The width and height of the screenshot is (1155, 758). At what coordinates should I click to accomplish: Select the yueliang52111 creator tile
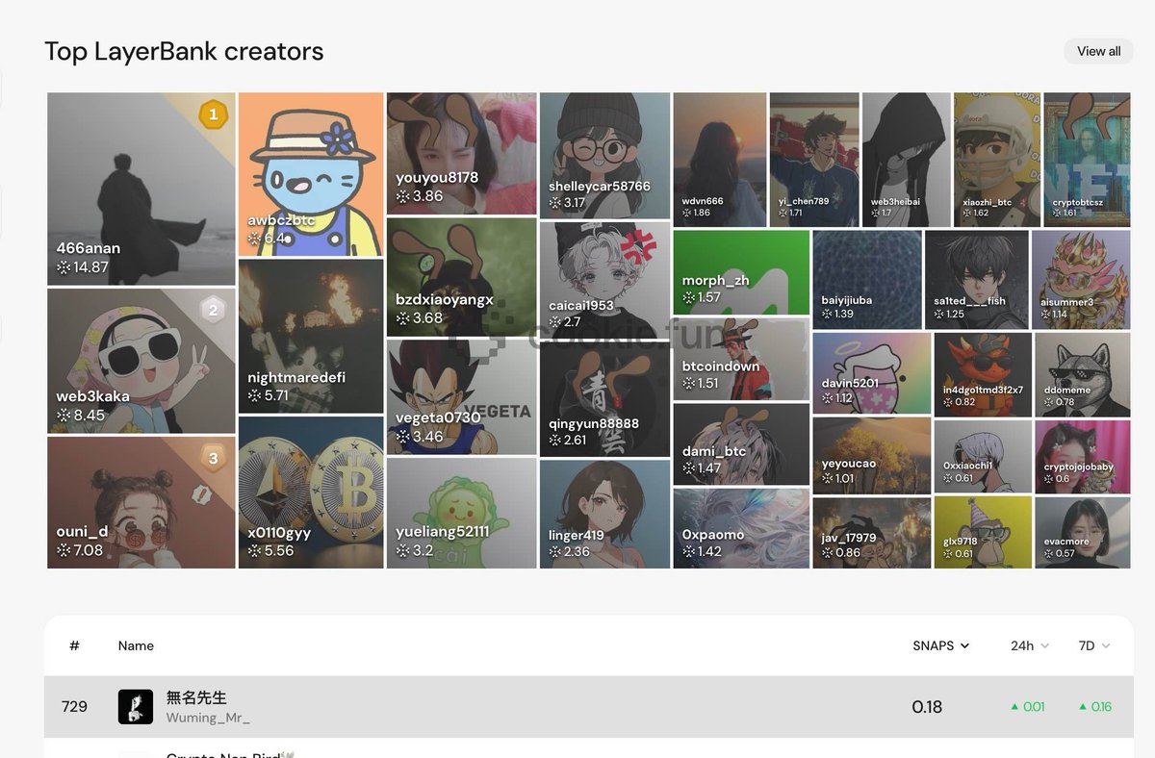462,513
